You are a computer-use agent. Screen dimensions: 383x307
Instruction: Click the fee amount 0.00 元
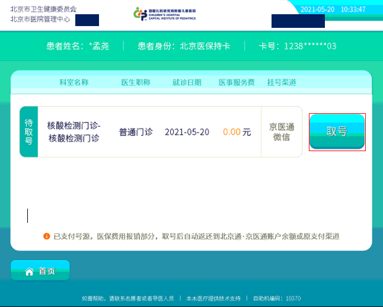tap(237, 132)
